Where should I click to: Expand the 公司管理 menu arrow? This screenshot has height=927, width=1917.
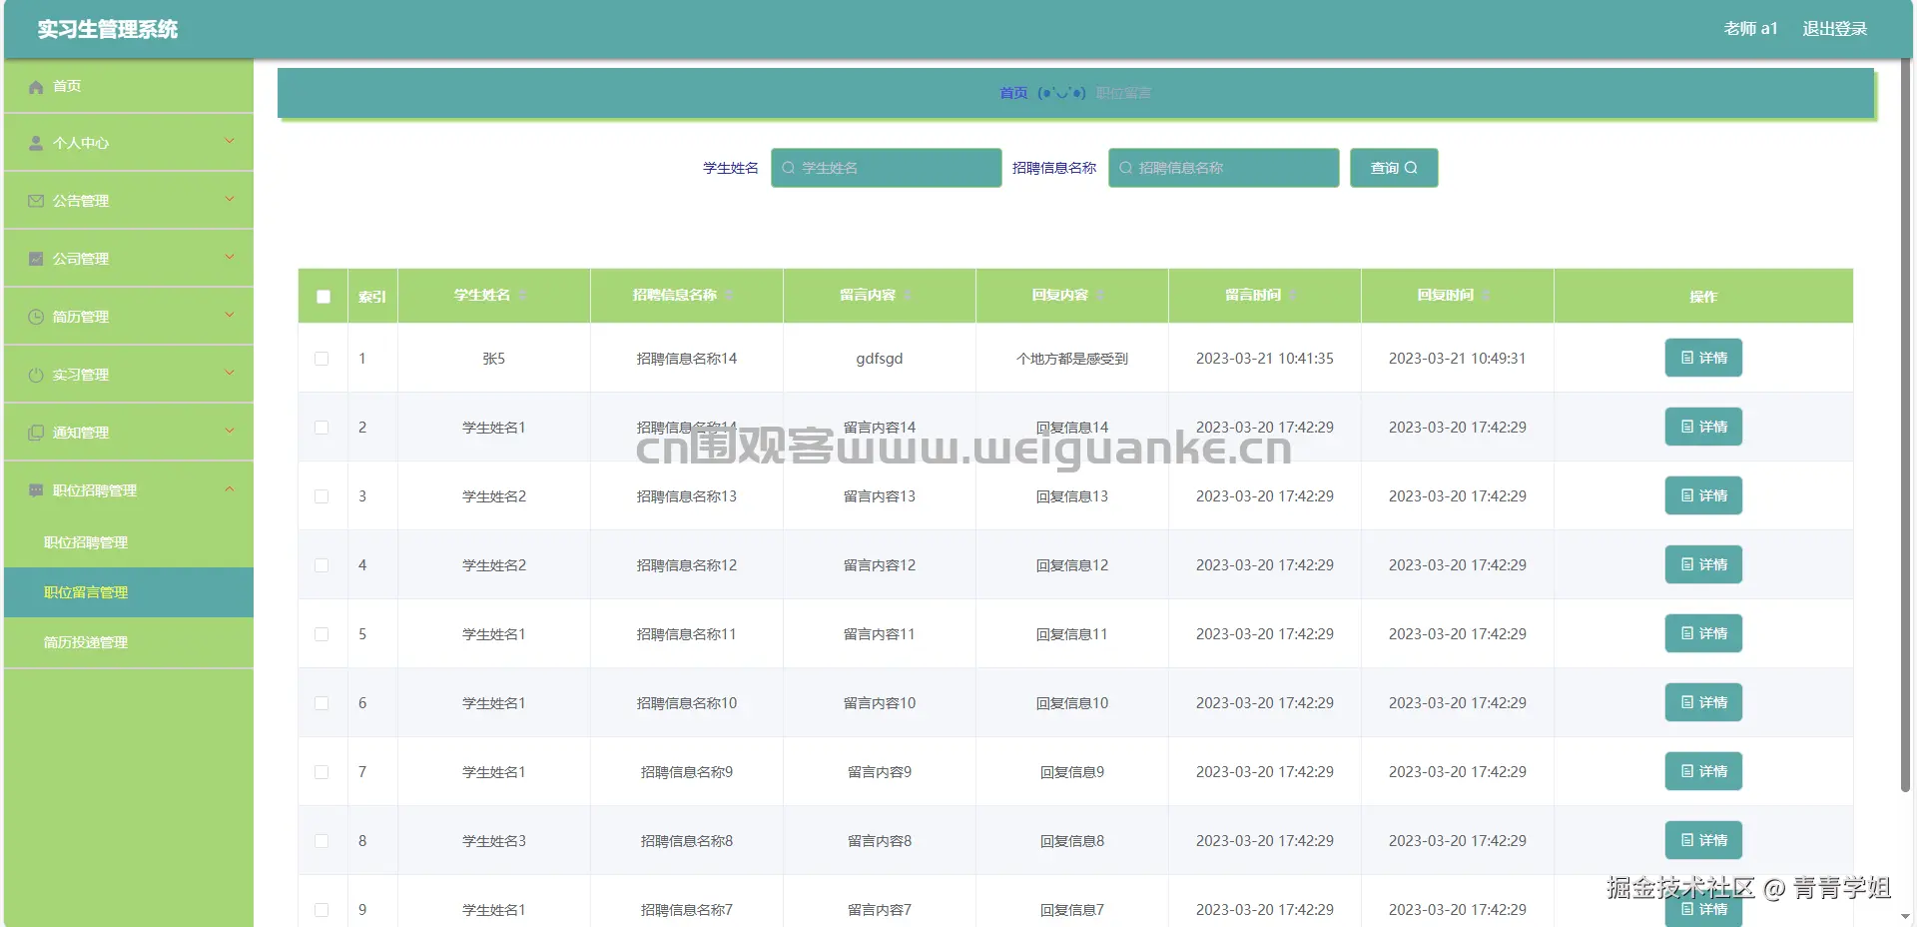230,257
